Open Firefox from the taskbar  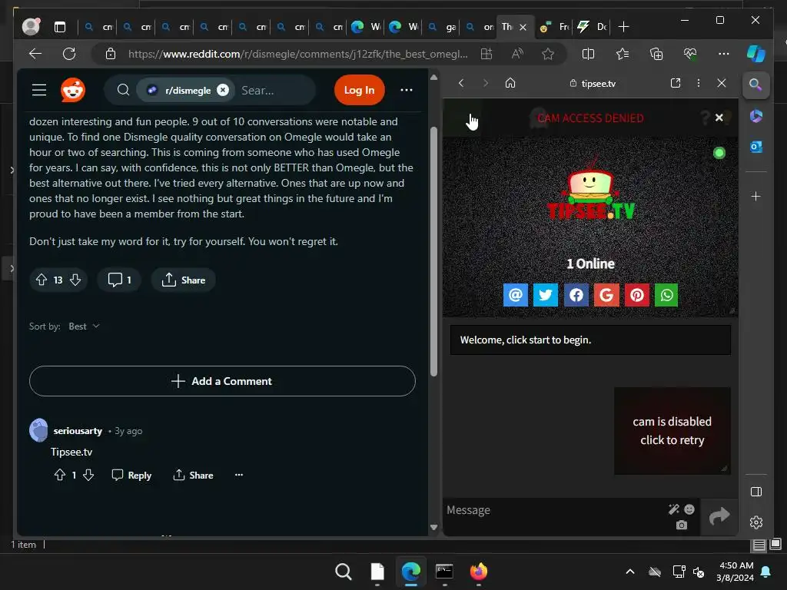pyautogui.click(x=478, y=572)
